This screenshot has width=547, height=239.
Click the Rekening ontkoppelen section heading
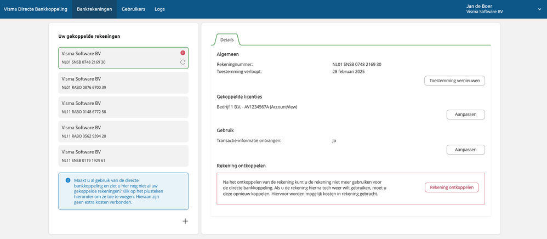pos(241,166)
